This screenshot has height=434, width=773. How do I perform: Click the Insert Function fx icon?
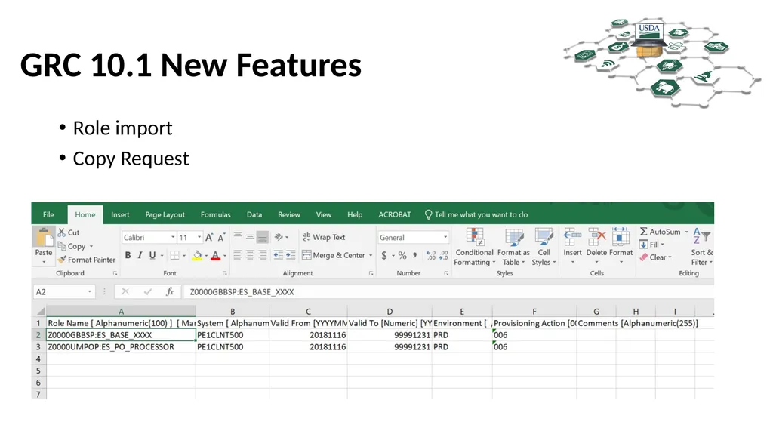click(x=170, y=292)
